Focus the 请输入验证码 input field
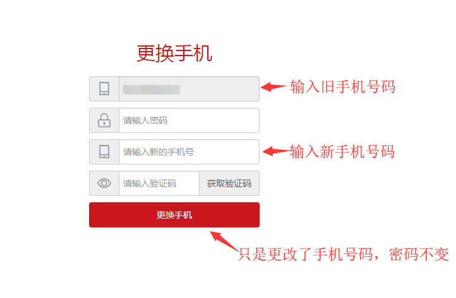The image size is (456, 298). click(159, 183)
